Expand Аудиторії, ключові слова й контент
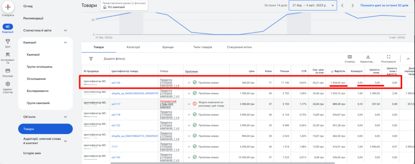Viewport: 415px width, 164px height. 65,141
